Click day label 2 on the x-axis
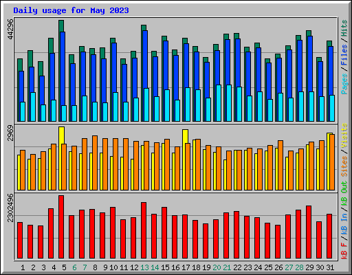The width and height of the screenshot is (352, 275). (33, 267)
